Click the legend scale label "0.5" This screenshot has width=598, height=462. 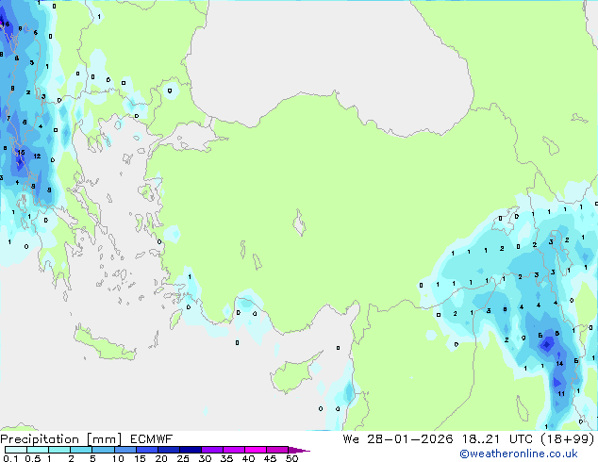tap(33, 458)
